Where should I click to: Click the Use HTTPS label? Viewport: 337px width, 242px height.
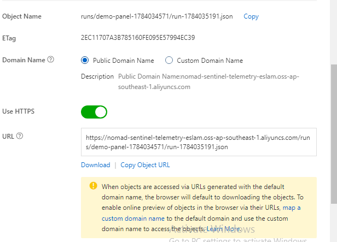click(18, 111)
